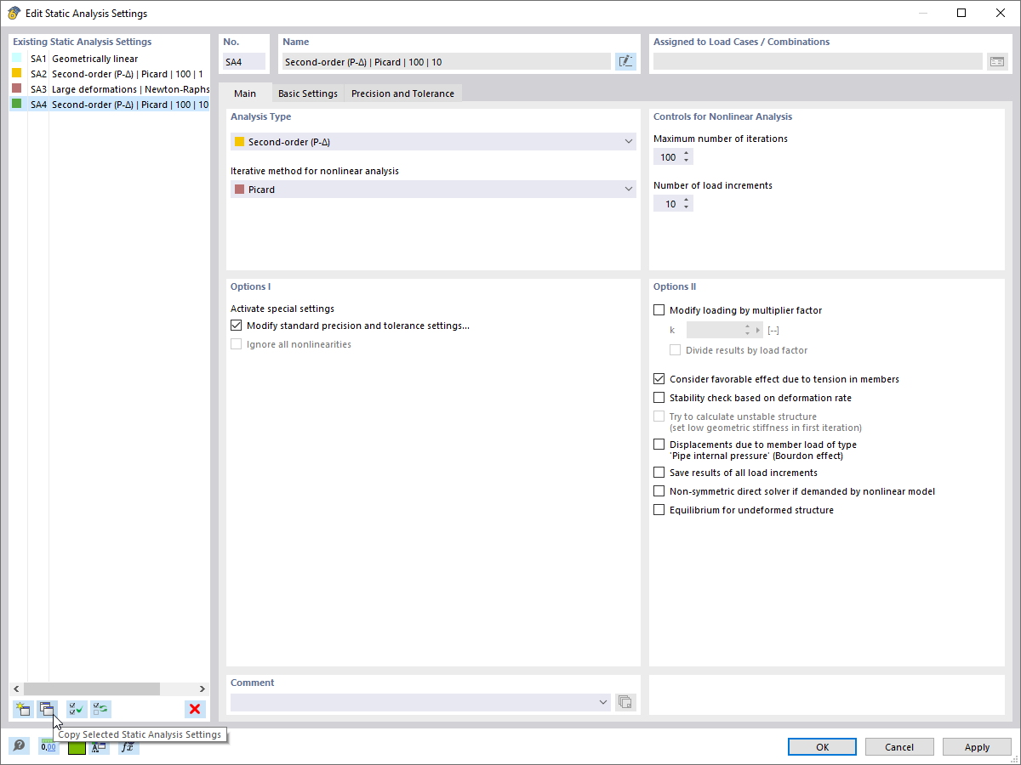1021x765 pixels.
Task: Copy Selected Static Analysis Settings
Action: point(48,709)
